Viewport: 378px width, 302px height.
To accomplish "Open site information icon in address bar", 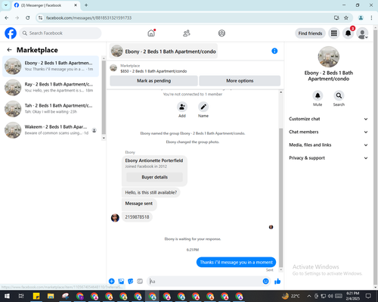I will 40,17.
